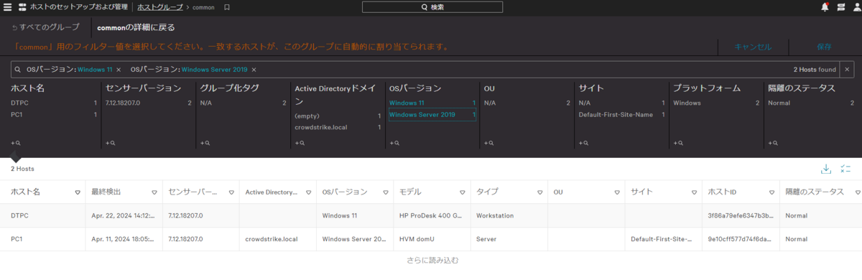The image size is (862, 280).
Task: Open モデル column dropdown arrow
Action: click(x=462, y=192)
